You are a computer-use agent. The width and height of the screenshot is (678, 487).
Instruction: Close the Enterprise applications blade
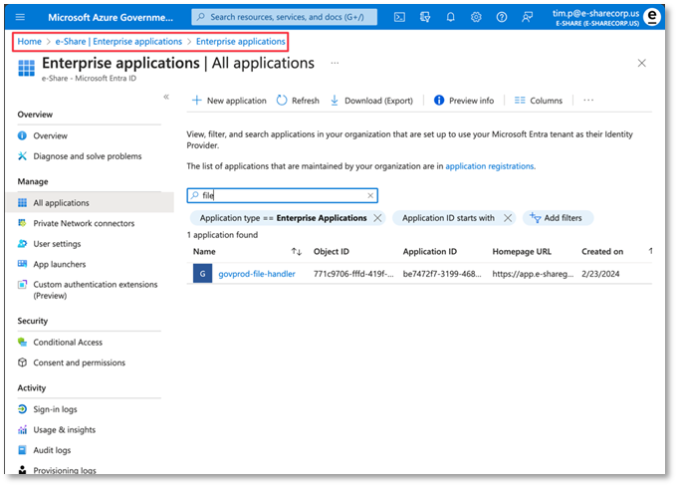coord(642,63)
